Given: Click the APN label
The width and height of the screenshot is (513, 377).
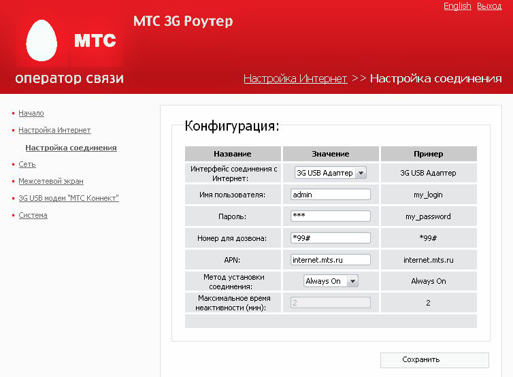Looking at the screenshot, I should pyautogui.click(x=232, y=260).
